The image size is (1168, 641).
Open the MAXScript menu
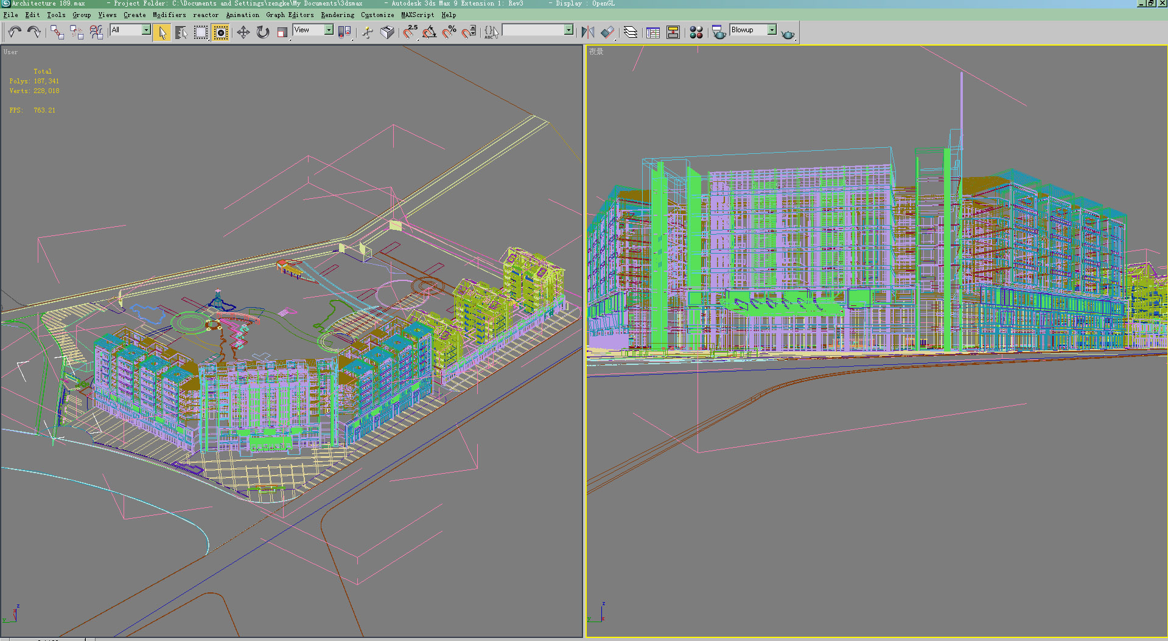418,15
